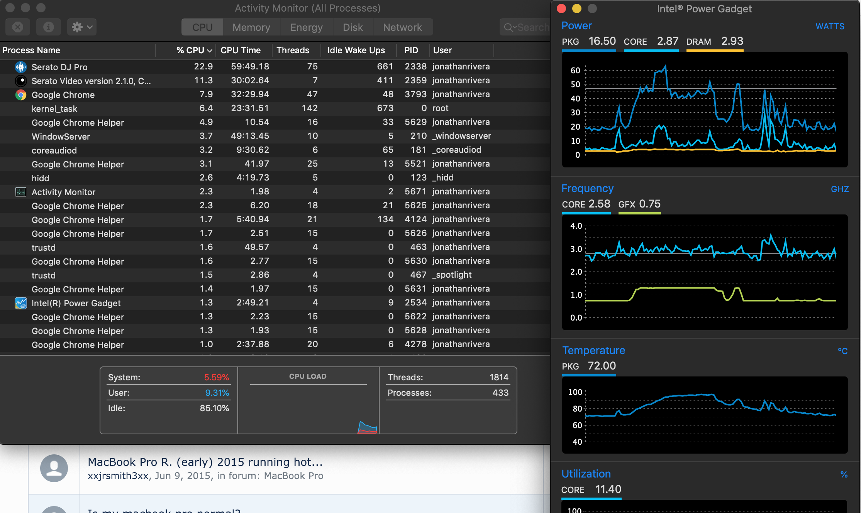The image size is (861, 513).
Task: Switch to the Network tab
Action: click(403, 27)
